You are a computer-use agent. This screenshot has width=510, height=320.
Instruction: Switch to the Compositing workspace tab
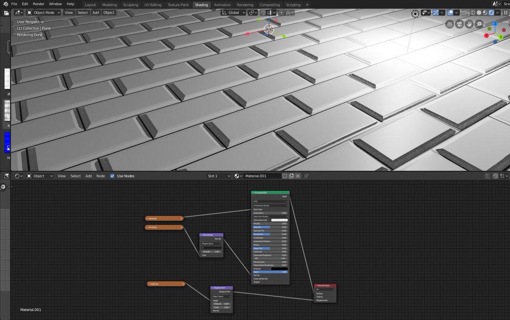click(x=270, y=5)
